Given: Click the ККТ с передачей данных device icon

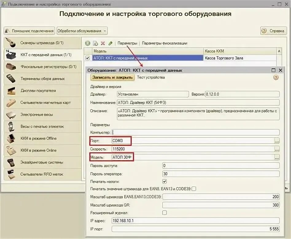Looking at the screenshot, I should coord(11,55).
